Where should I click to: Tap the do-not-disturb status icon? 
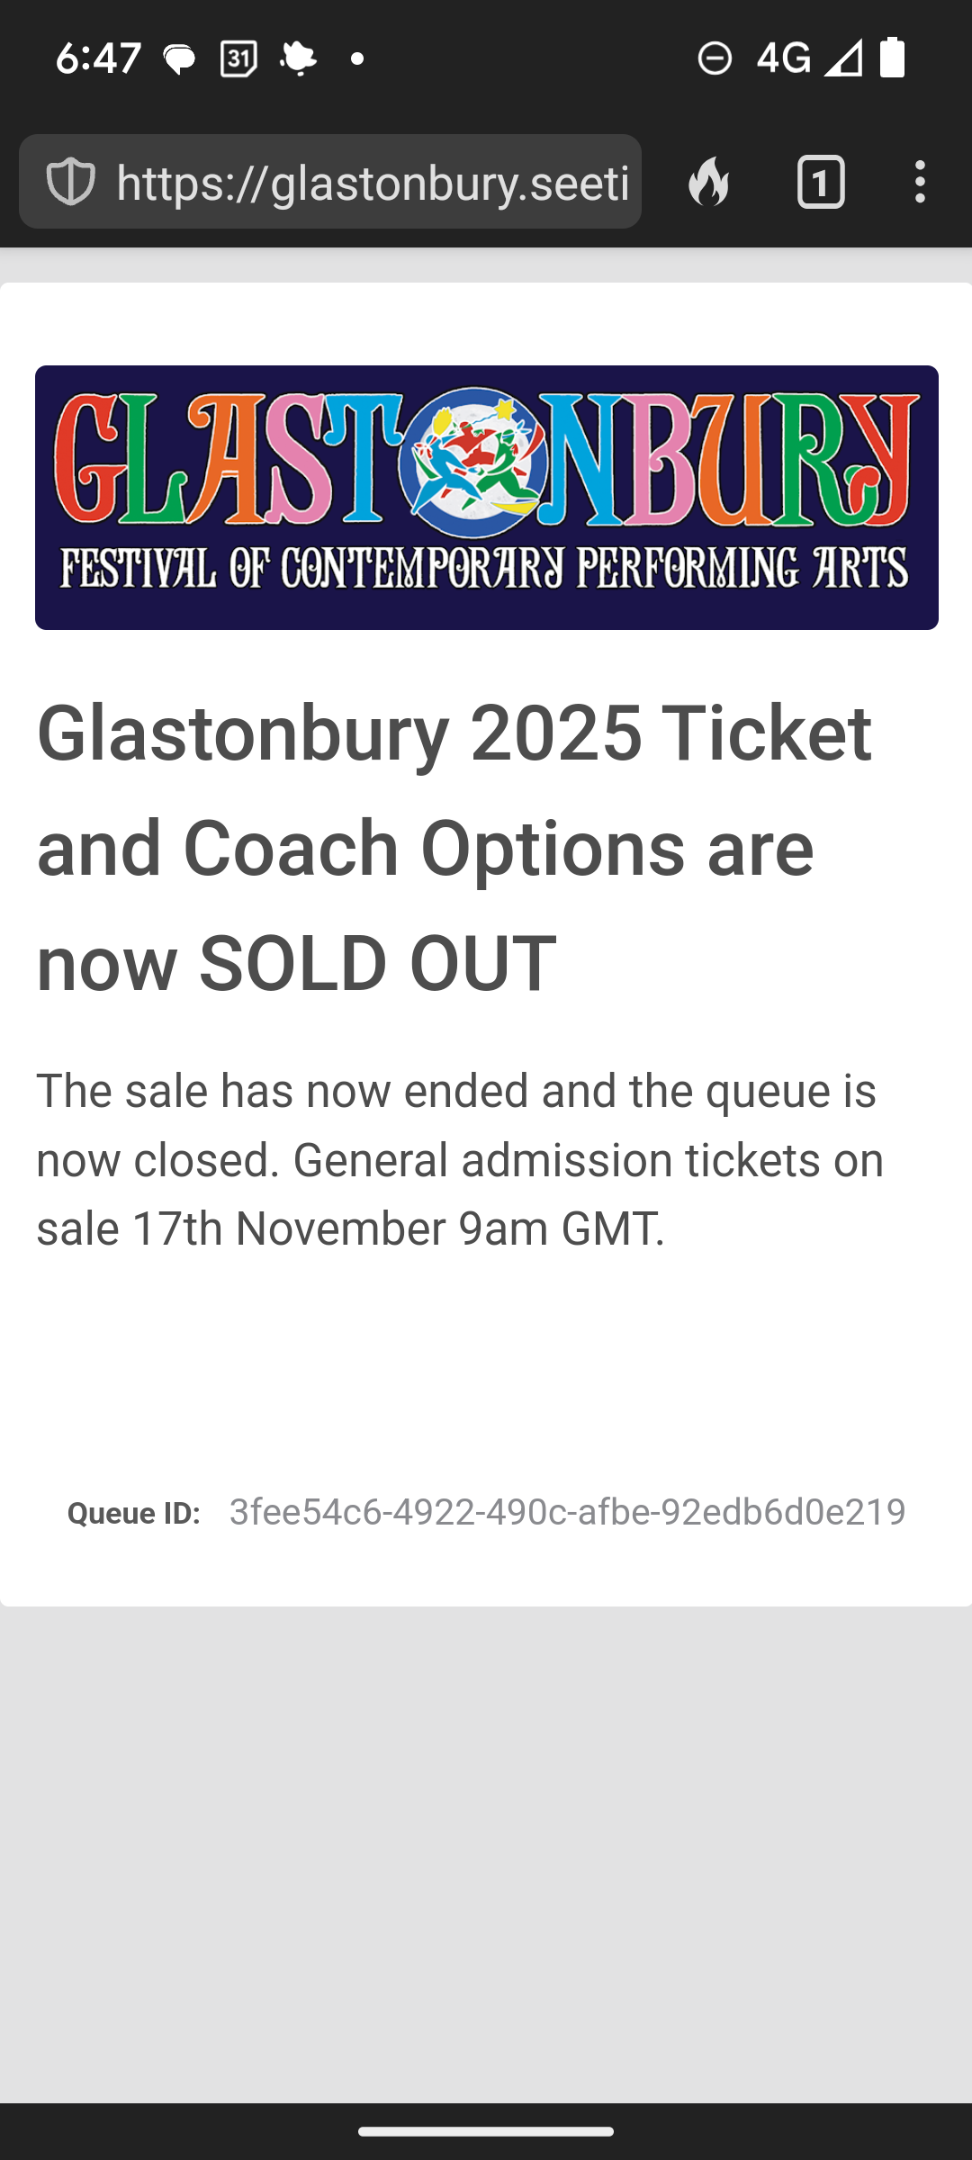(x=715, y=58)
